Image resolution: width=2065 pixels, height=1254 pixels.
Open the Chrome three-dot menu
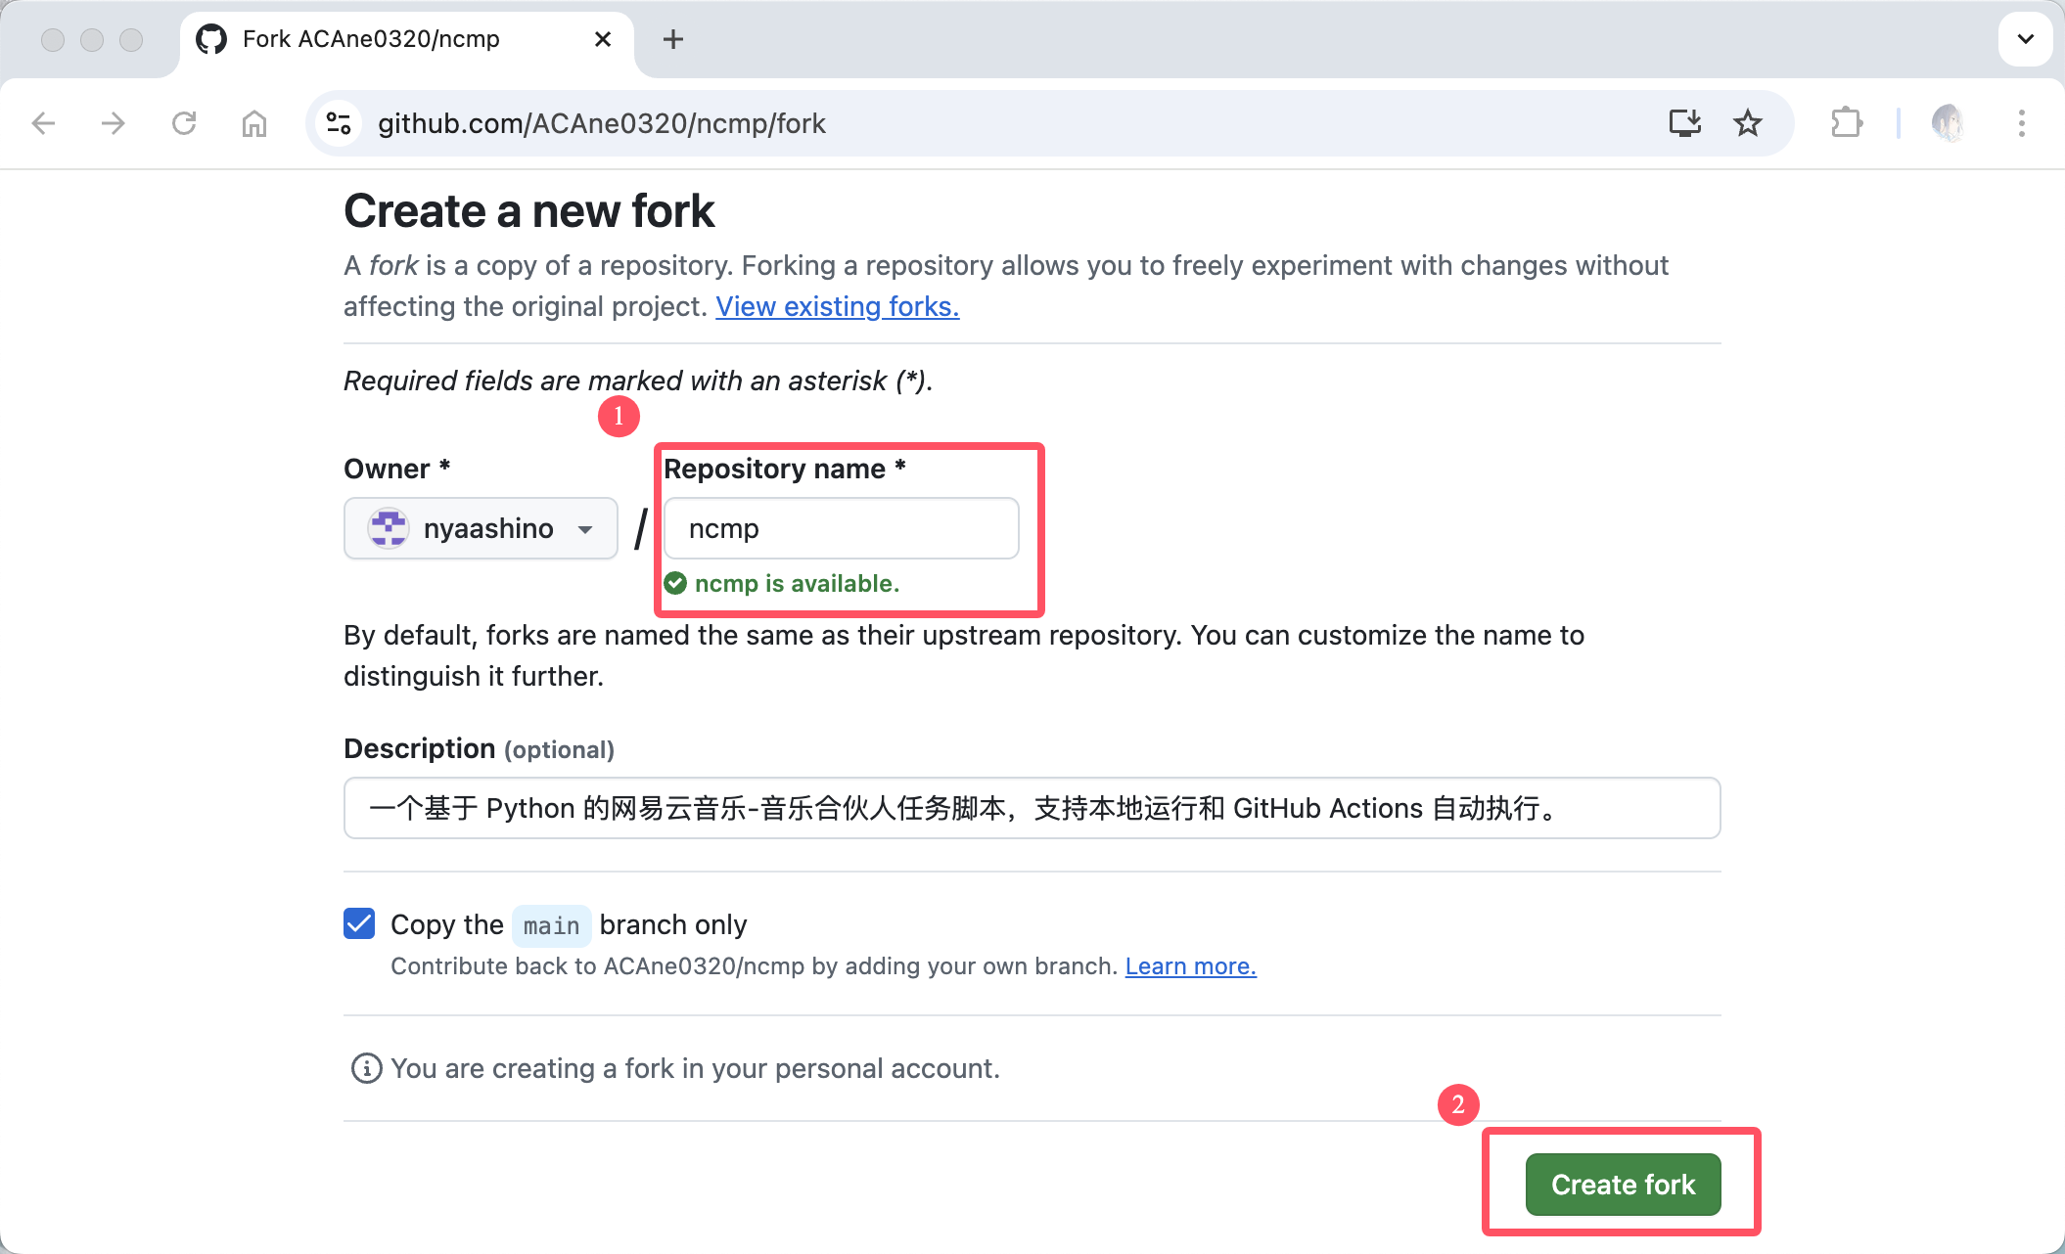point(2021,123)
